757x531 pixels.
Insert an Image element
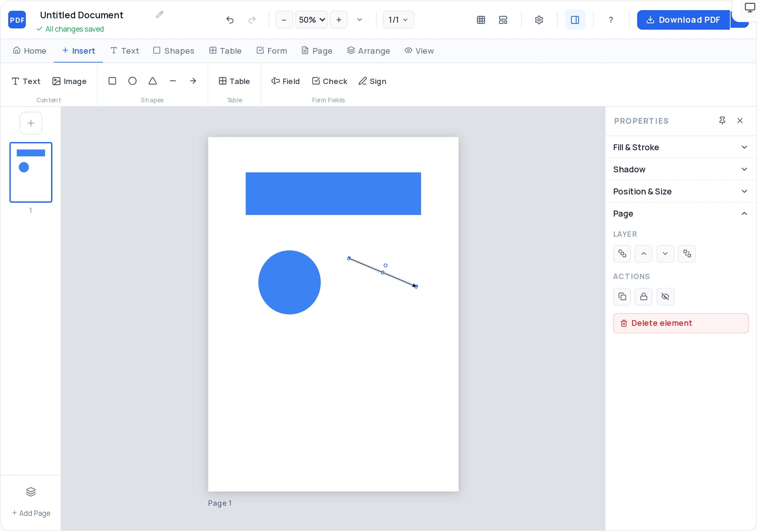pos(70,81)
